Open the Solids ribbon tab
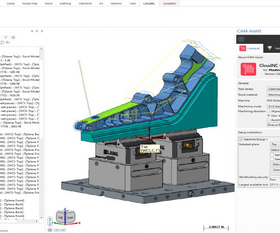 [x=11, y=3]
